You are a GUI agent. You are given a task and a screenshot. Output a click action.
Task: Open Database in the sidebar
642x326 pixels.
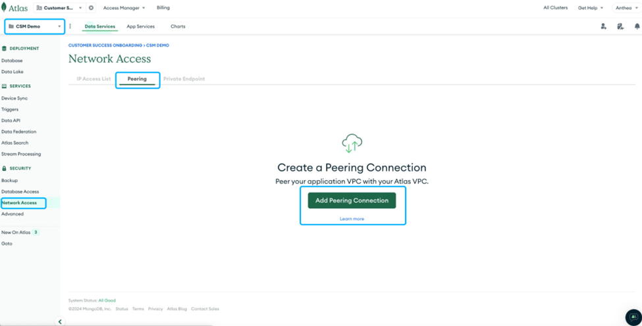click(12, 60)
